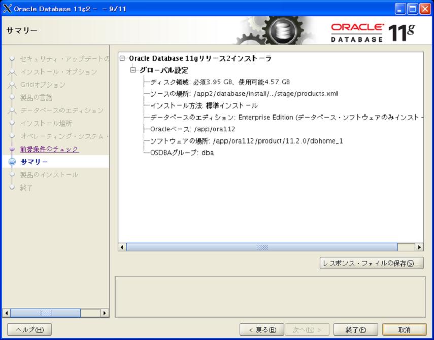Click the sidebar scroll left arrow
Image resolution: width=434 pixels, height=340 pixels.
tap(7, 313)
